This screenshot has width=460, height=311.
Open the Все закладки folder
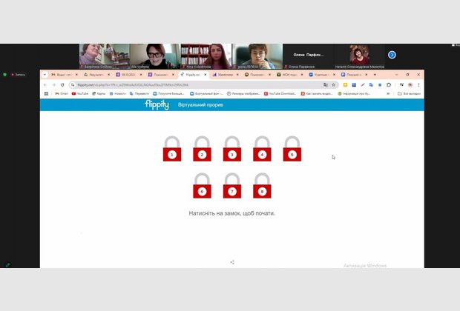tap(409, 94)
